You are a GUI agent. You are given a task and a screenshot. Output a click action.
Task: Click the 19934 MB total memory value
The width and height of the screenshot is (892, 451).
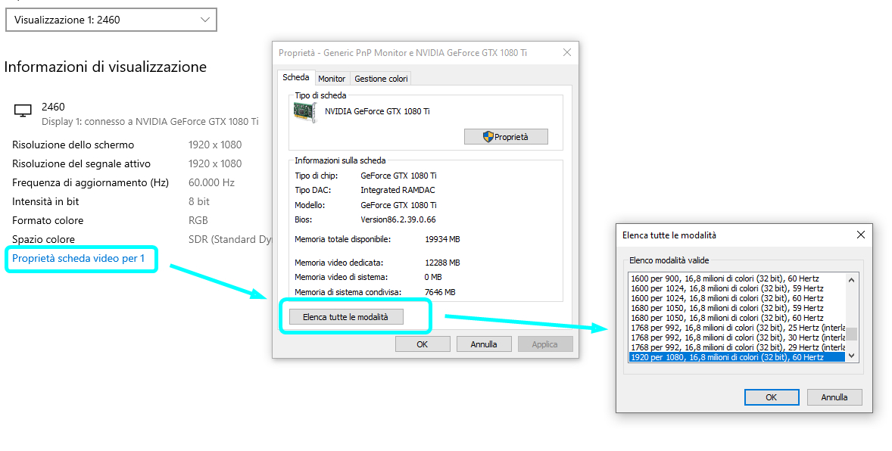(442, 239)
